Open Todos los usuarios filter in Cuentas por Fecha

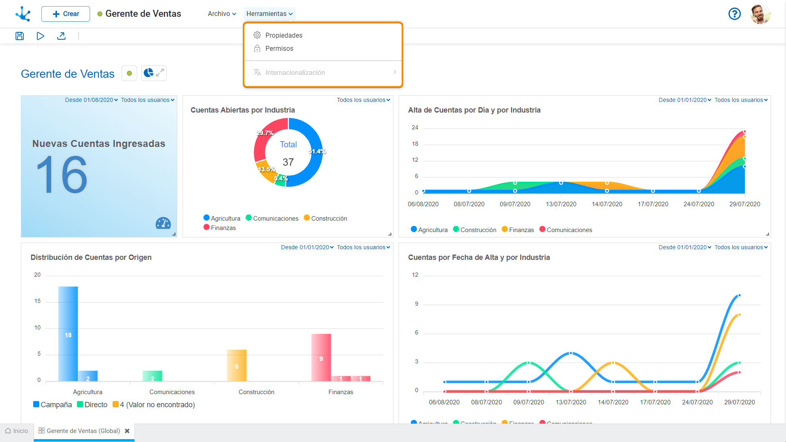coord(741,247)
